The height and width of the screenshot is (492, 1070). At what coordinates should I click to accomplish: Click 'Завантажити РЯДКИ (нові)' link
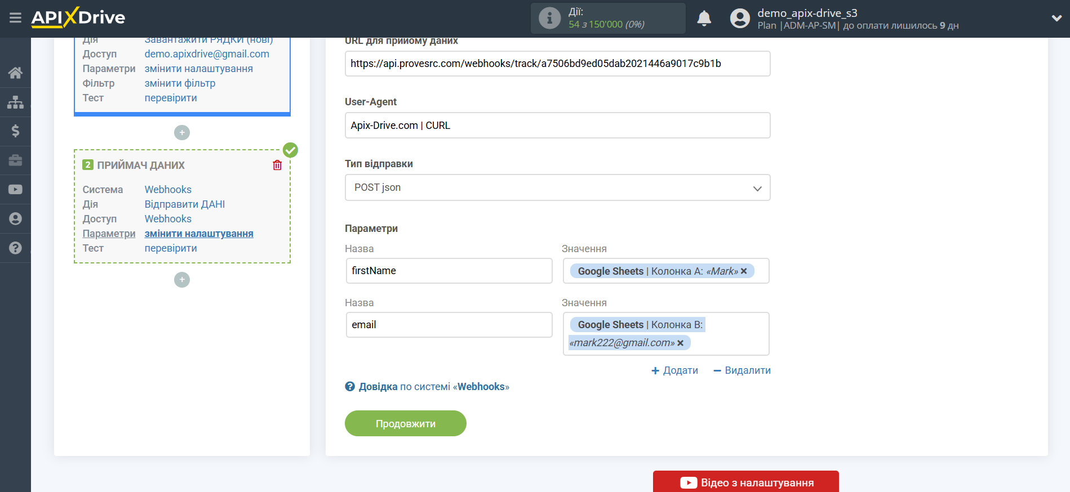208,40
